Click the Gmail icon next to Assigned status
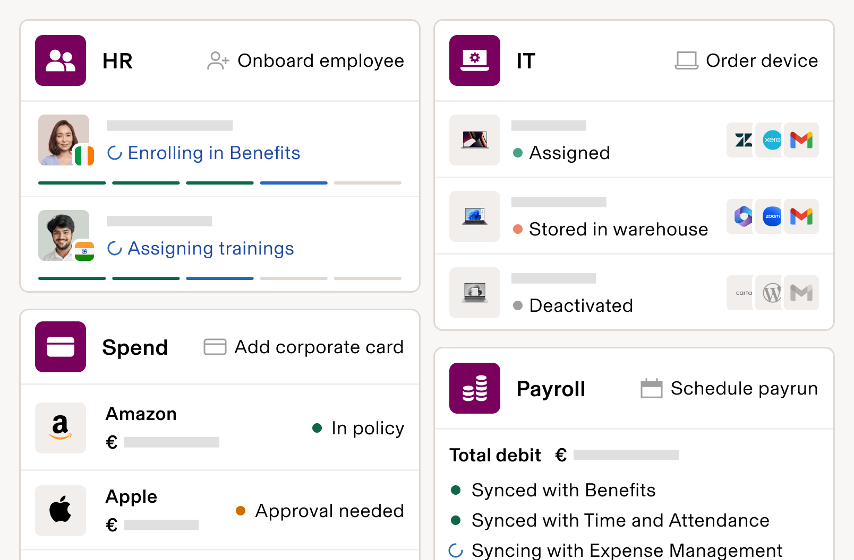Image resolution: width=854 pixels, height=560 pixels. [x=801, y=140]
